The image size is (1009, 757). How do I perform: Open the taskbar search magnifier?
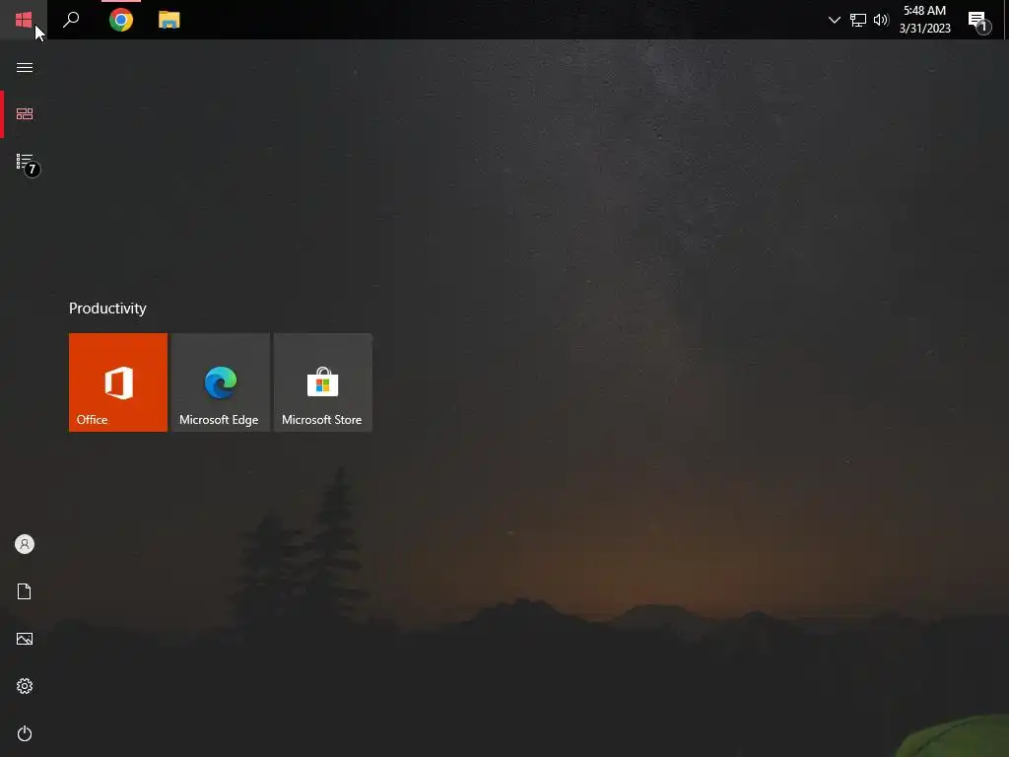(x=71, y=20)
